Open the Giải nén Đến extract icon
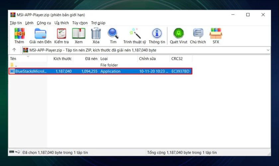 pos(40,34)
